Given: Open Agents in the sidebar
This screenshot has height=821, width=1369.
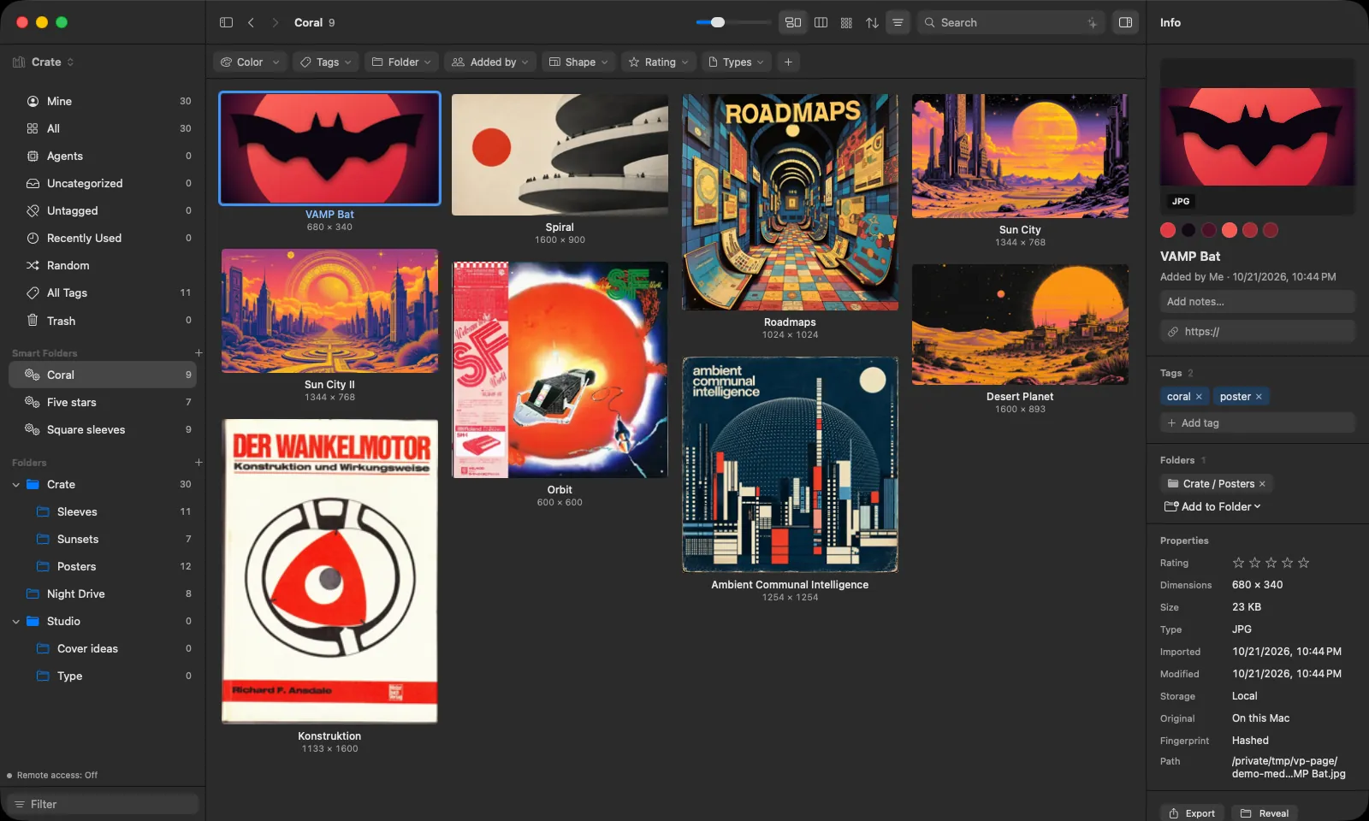Looking at the screenshot, I should (103, 156).
